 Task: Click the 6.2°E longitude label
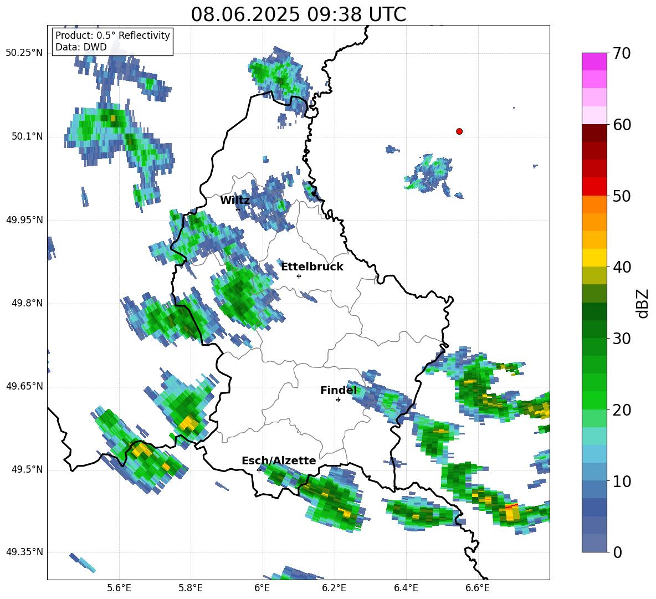pyautogui.click(x=334, y=588)
